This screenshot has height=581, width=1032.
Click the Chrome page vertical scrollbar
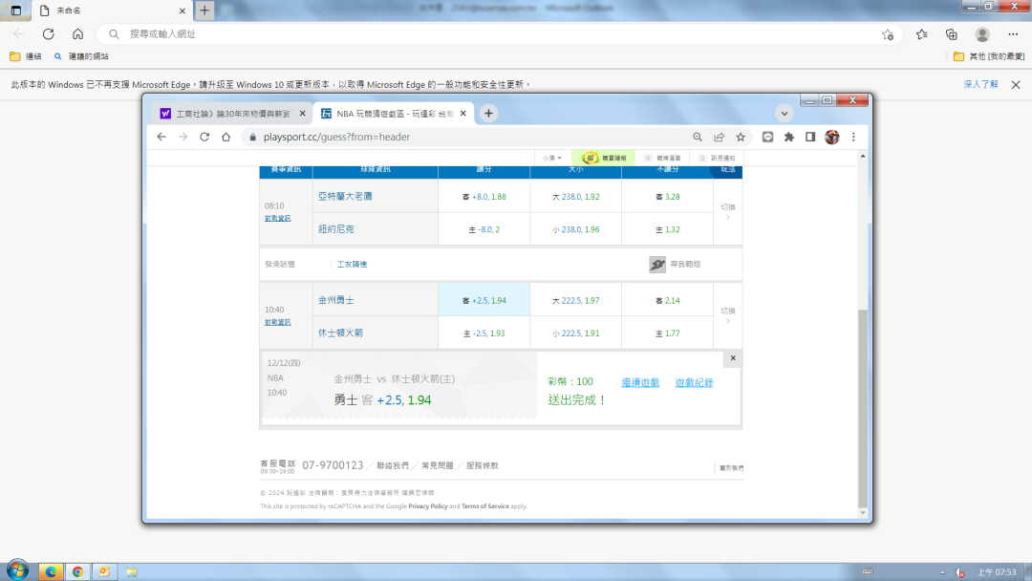coord(862,408)
